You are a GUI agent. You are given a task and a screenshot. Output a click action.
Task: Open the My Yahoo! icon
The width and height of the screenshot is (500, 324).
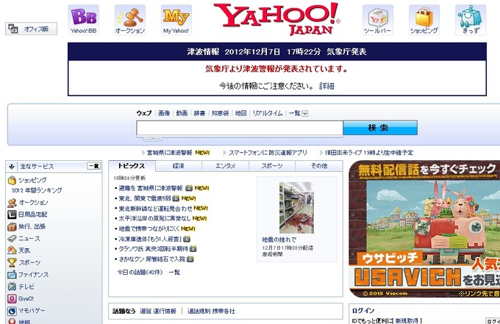[x=176, y=20]
